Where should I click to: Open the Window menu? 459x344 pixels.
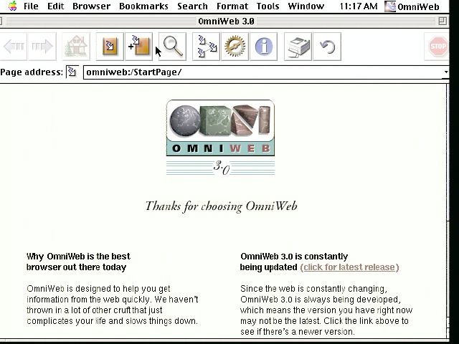click(x=306, y=6)
